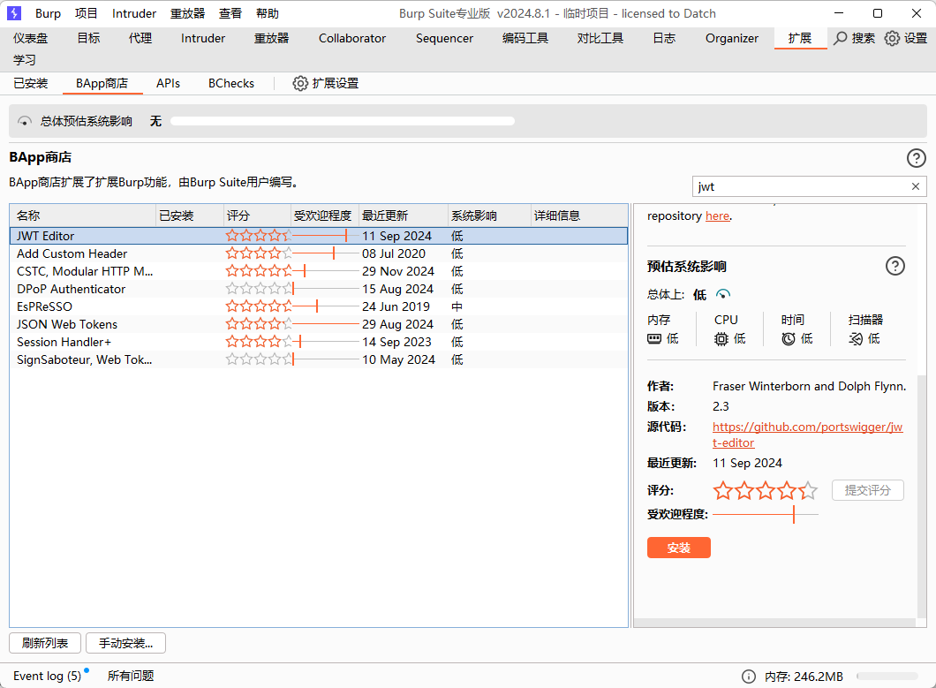Click the star rating in JWT Editor row
The image size is (936, 688).
tap(259, 236)
